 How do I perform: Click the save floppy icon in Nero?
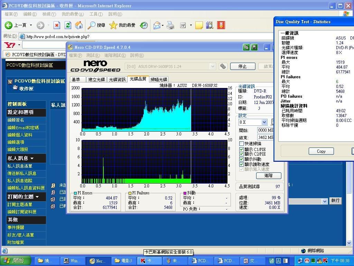(254, 47)
